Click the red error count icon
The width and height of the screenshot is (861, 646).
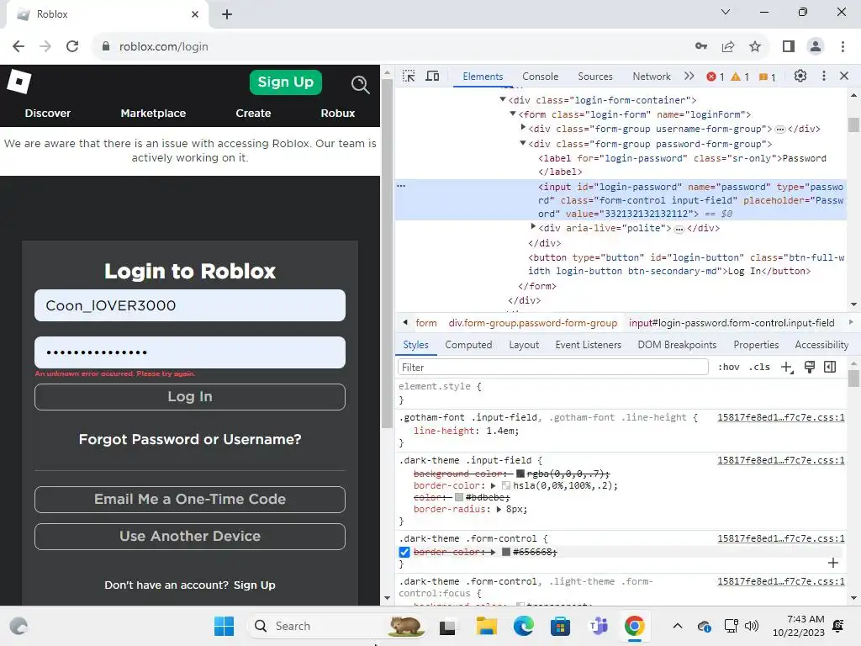click(711, 77)
